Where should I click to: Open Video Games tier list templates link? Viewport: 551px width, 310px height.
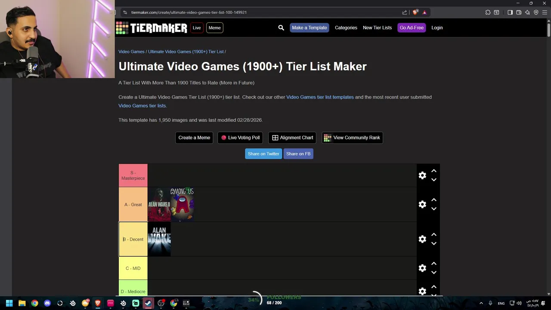[320, 97]
